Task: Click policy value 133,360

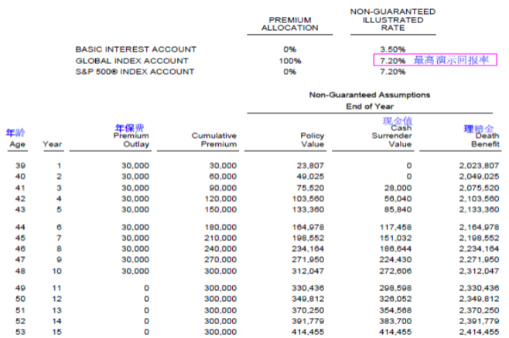Action: pyautogui.click(x=308, y=210)
